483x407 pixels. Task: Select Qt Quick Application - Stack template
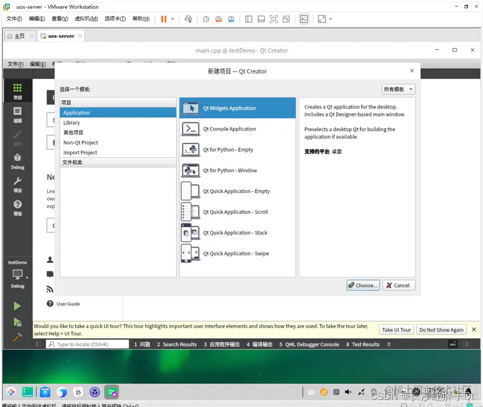tap(237, 232)
